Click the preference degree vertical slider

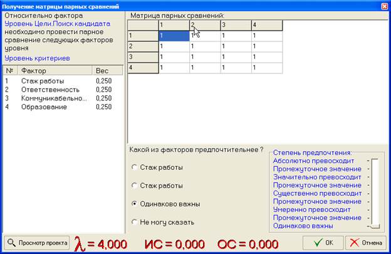(375, 193)
